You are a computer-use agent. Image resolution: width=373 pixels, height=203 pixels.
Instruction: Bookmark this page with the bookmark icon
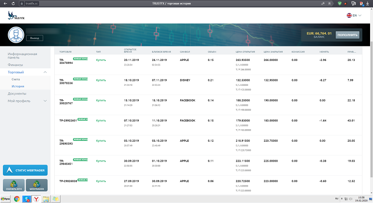point(329,4)
